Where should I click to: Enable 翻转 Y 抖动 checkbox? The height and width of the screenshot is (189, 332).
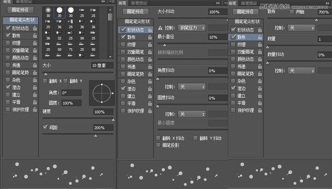click(x=195, y=138)
